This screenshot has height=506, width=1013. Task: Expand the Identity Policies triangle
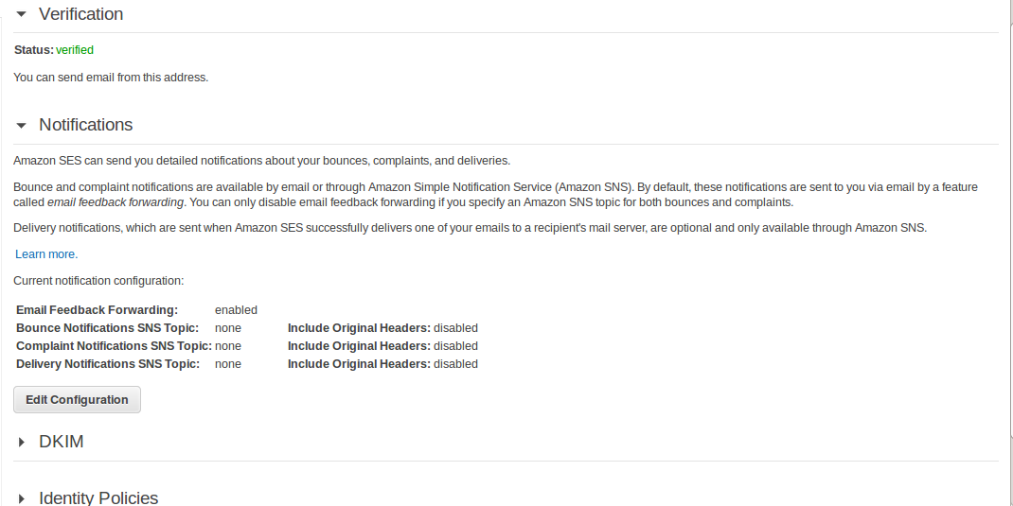point(22,498)
